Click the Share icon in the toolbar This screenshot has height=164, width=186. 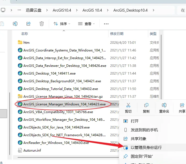tap(28, 24)
